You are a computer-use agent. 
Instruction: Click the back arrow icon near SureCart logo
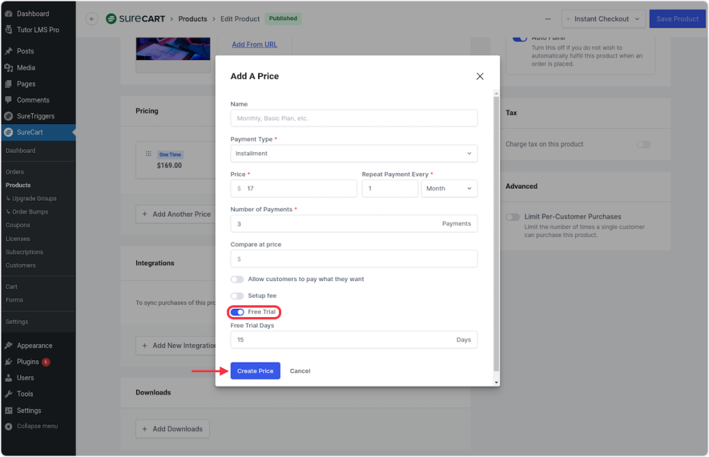pos(92,19)
